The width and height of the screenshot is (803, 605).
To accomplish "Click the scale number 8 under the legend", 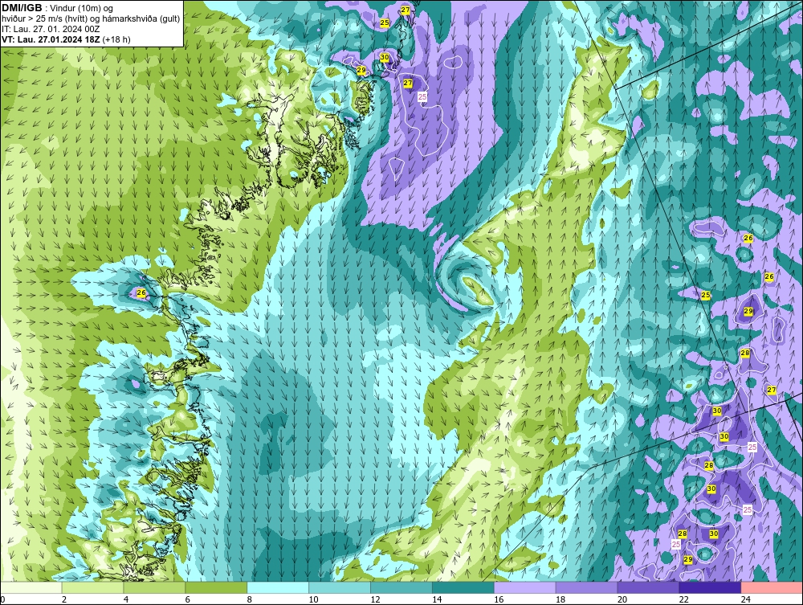I will coord(250,599).
